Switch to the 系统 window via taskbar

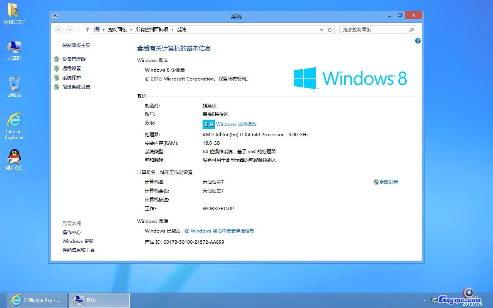tap(99, 300)
